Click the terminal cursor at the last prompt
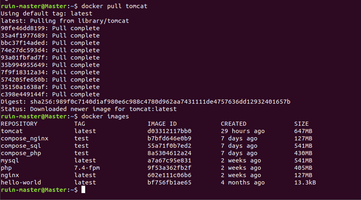This screenshot has height=200, width=361. click(83, 190)
